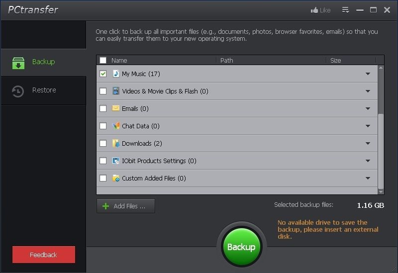Open the red Feedback button
Screen dimensions: 398x273
(x=44, y=255)
